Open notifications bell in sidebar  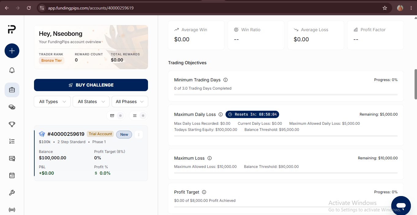[12, 70]
